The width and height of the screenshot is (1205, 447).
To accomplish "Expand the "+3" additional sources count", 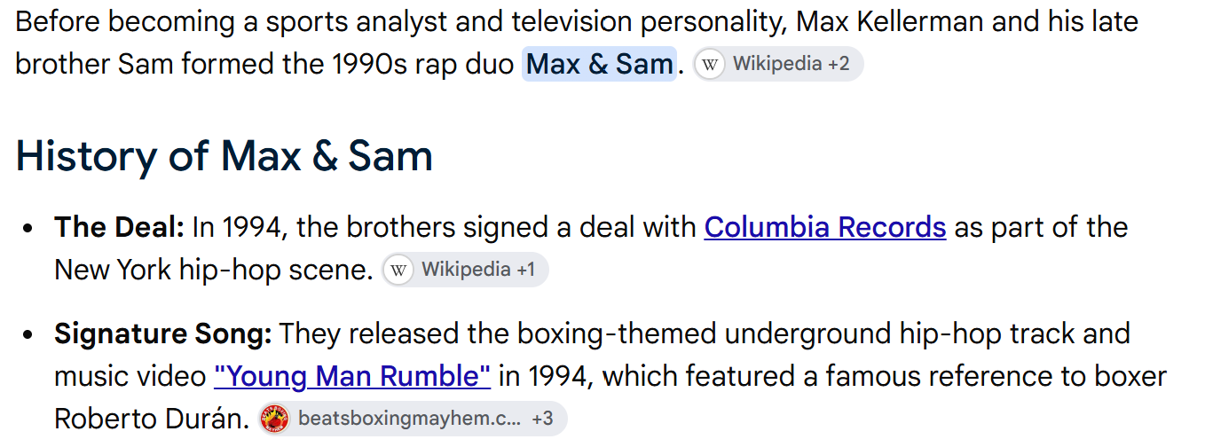I will (x=542, y=419).
